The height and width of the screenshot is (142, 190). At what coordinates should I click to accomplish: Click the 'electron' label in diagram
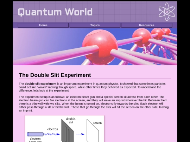pyautogui.click(x=52, y=129)
